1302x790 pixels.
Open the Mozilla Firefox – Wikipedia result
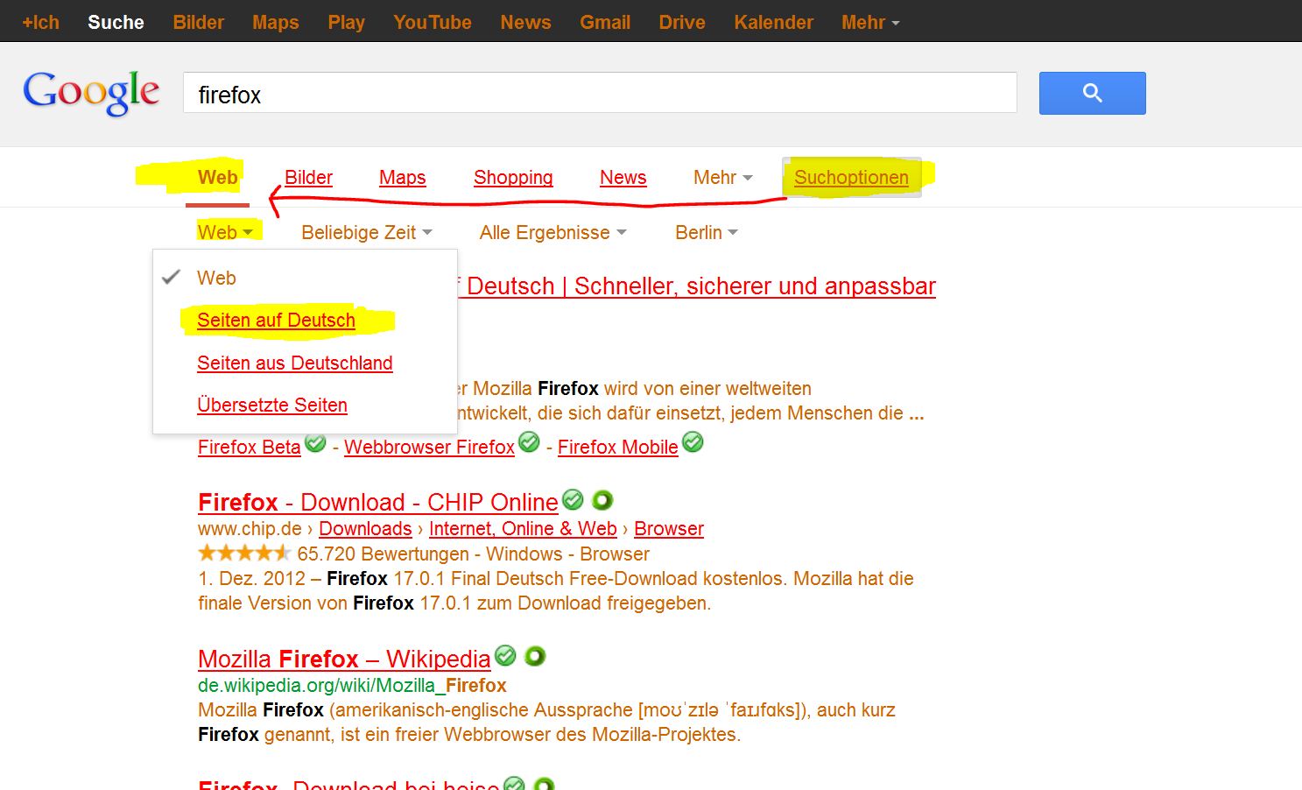tap(344, 660)
